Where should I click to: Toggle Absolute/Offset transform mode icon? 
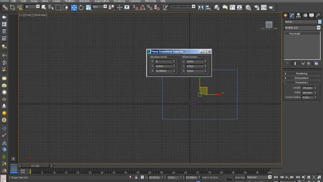142,177
